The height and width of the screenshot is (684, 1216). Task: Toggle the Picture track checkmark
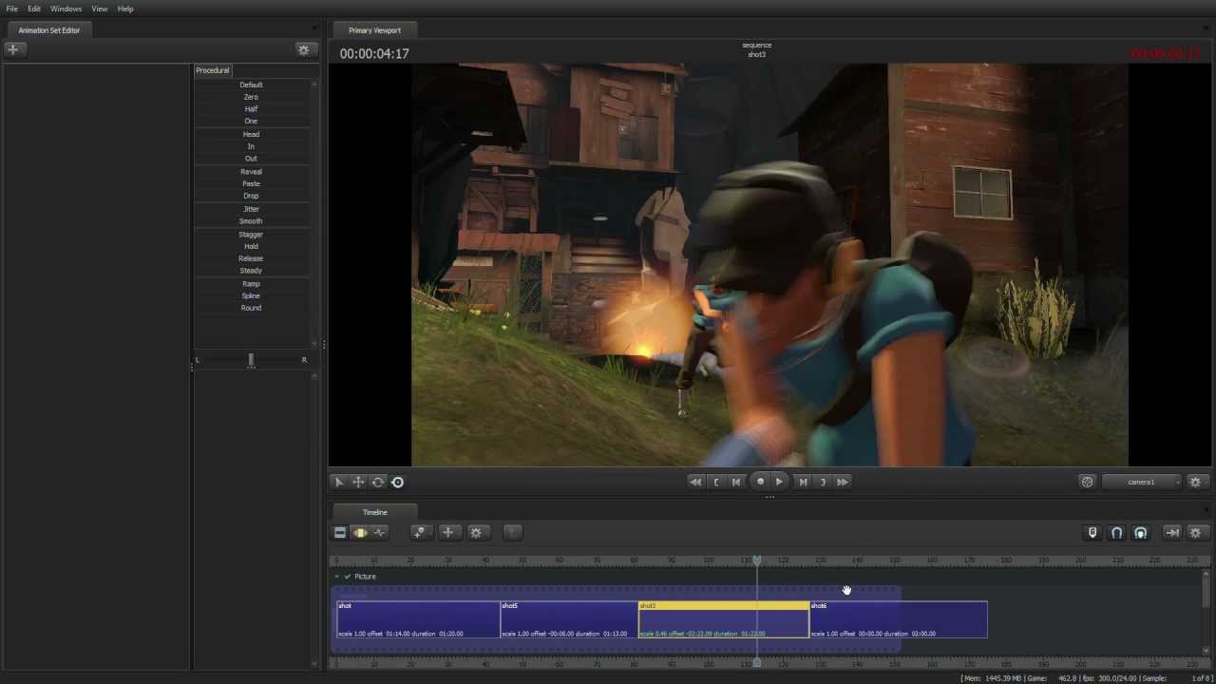(347, 577)
